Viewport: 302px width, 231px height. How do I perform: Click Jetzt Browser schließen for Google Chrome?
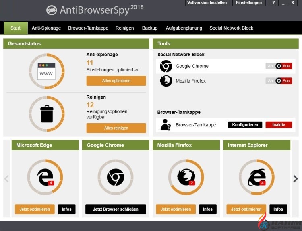click(x=116, y=209)
